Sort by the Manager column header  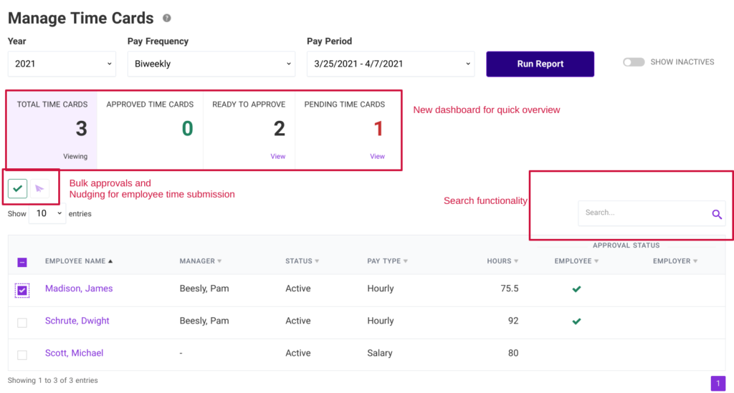pyautogui.click(x=200, y=261)
